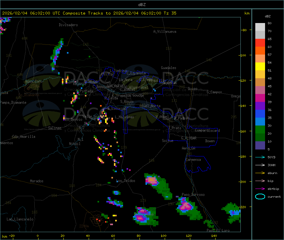Click the white 30HM arrow legend icon
Image resolution: width=284 pixels, height=240 pixels.
pos(260,165)
